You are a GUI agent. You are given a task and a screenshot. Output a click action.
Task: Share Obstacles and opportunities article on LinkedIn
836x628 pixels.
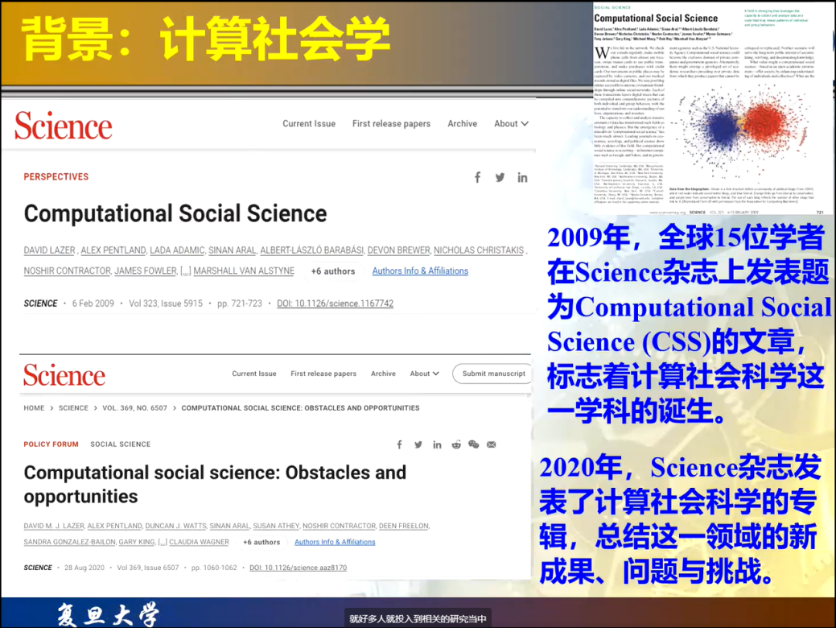437,444
